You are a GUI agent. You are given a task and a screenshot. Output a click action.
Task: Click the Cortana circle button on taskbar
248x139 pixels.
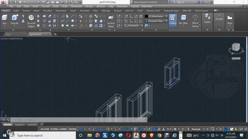81,135
